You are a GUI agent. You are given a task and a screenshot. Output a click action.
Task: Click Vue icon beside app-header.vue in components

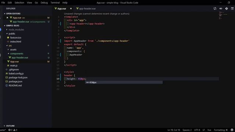[10, 58]
